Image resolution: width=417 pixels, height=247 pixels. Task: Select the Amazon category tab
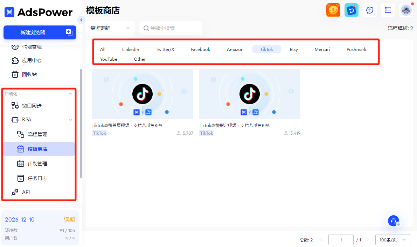point(235,49)
